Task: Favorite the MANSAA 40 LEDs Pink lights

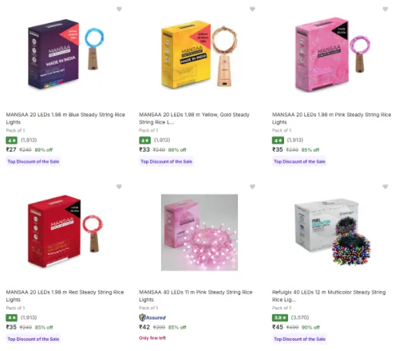Action: point(252,187)
